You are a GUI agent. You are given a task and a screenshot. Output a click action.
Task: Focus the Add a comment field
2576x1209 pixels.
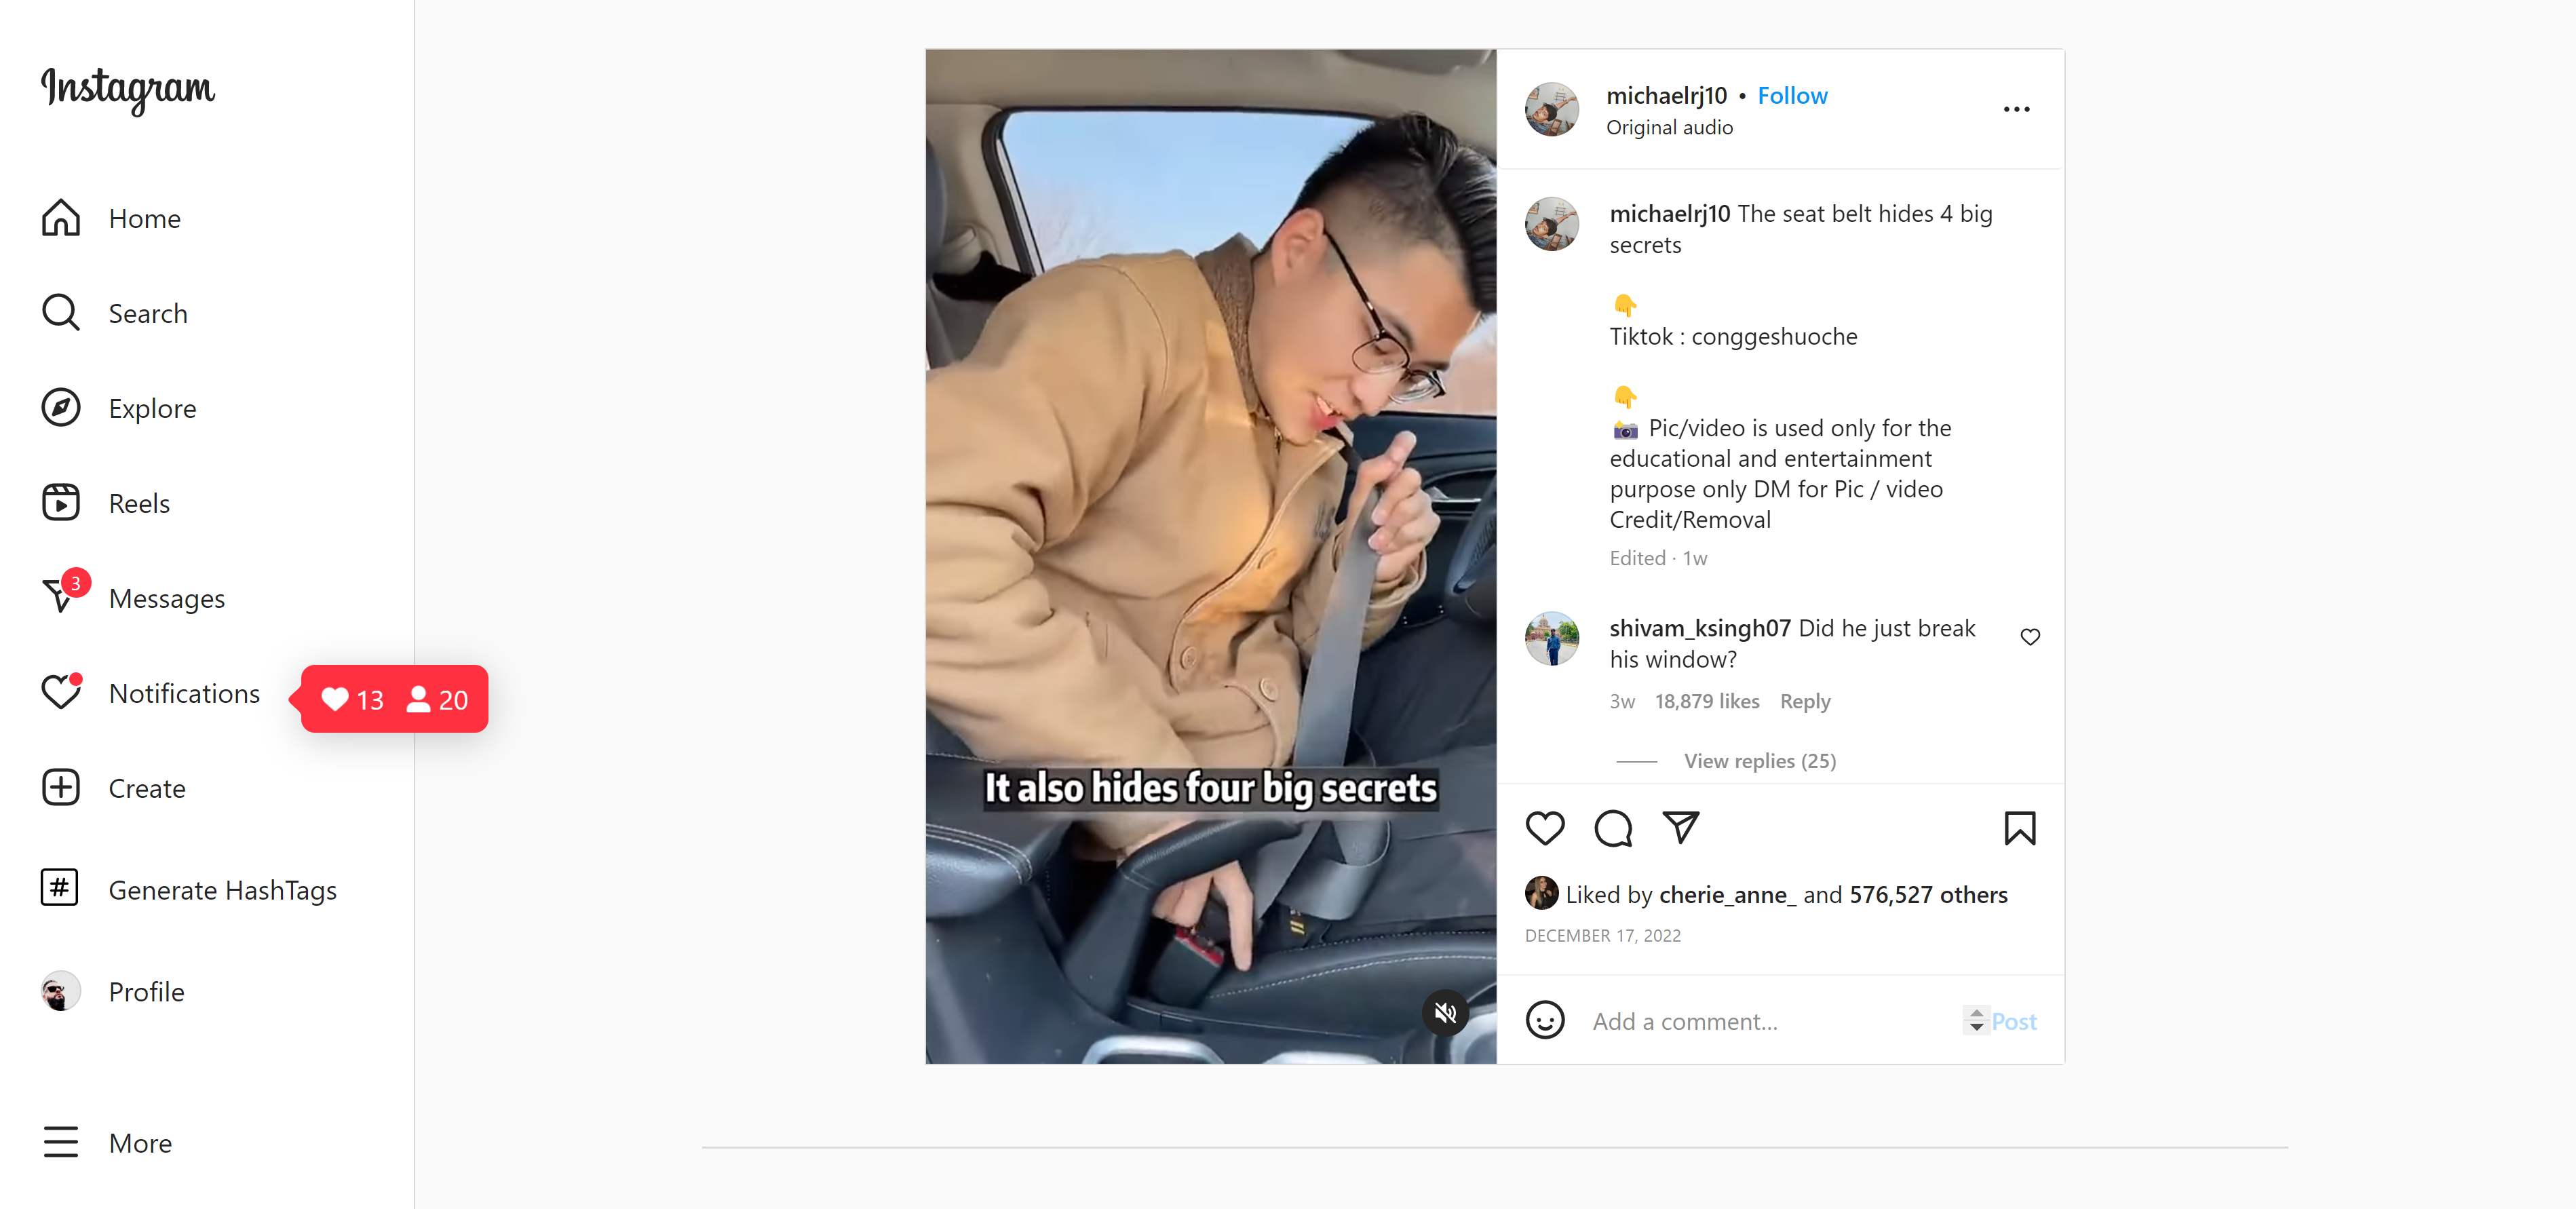(1769, 1021)
